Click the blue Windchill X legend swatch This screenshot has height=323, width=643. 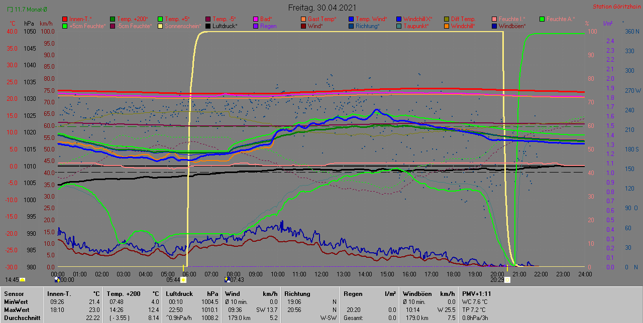399,19
